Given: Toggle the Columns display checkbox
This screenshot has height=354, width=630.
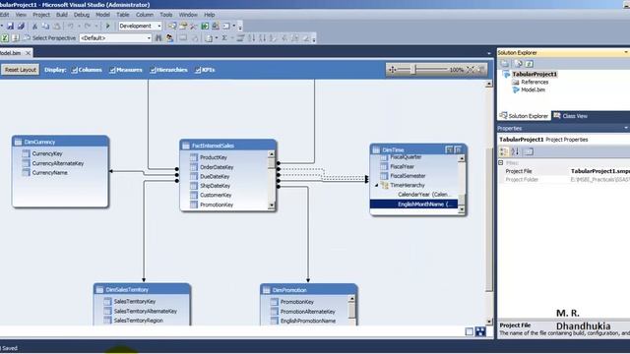Looking at the screenshot, I should (75, 70).
